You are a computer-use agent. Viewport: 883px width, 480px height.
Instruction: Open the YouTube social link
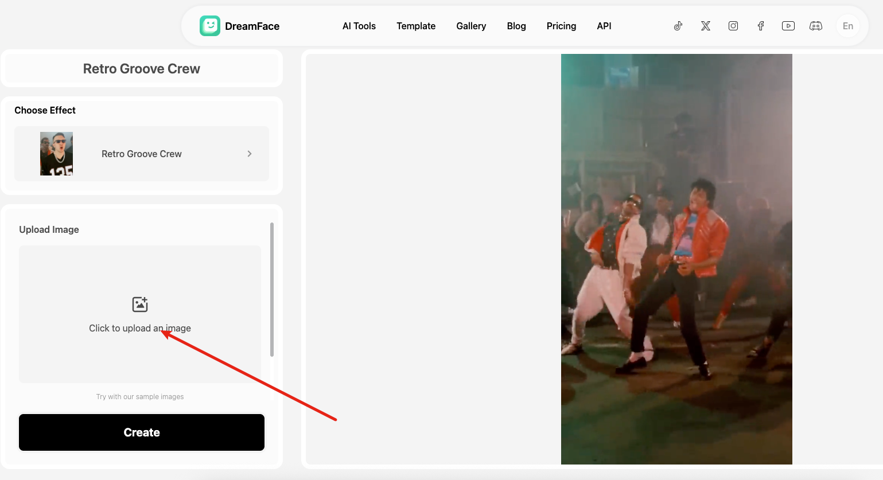click(788, 26)
